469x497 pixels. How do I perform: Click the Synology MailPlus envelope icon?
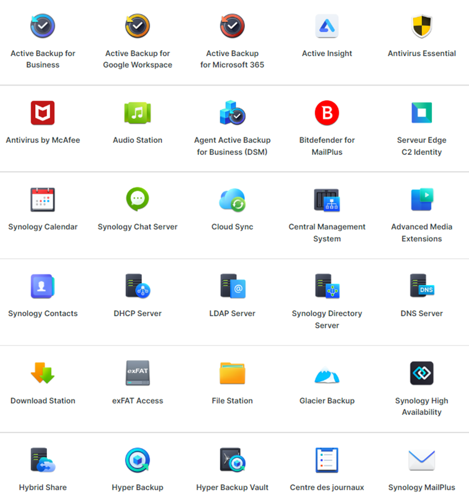(422, 460)
